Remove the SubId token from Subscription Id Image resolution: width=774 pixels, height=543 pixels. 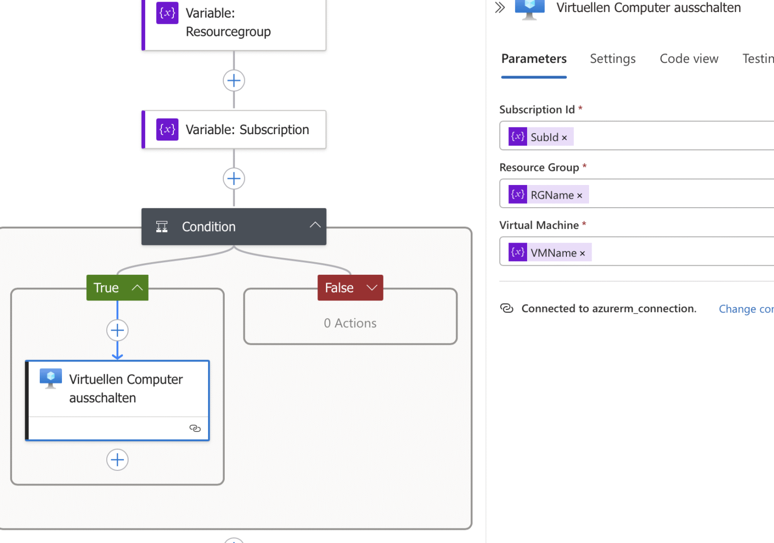coord(564,138)
